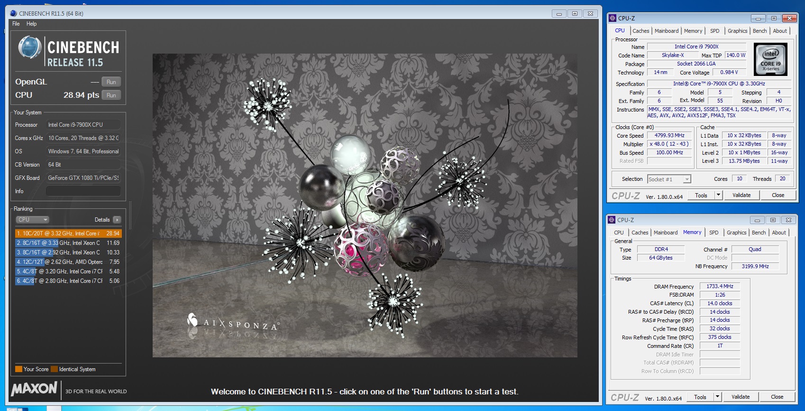Click the brown Identical System legend swatch
The height and width of the screenshot is (411, 805).
click(x=54, y=369)
